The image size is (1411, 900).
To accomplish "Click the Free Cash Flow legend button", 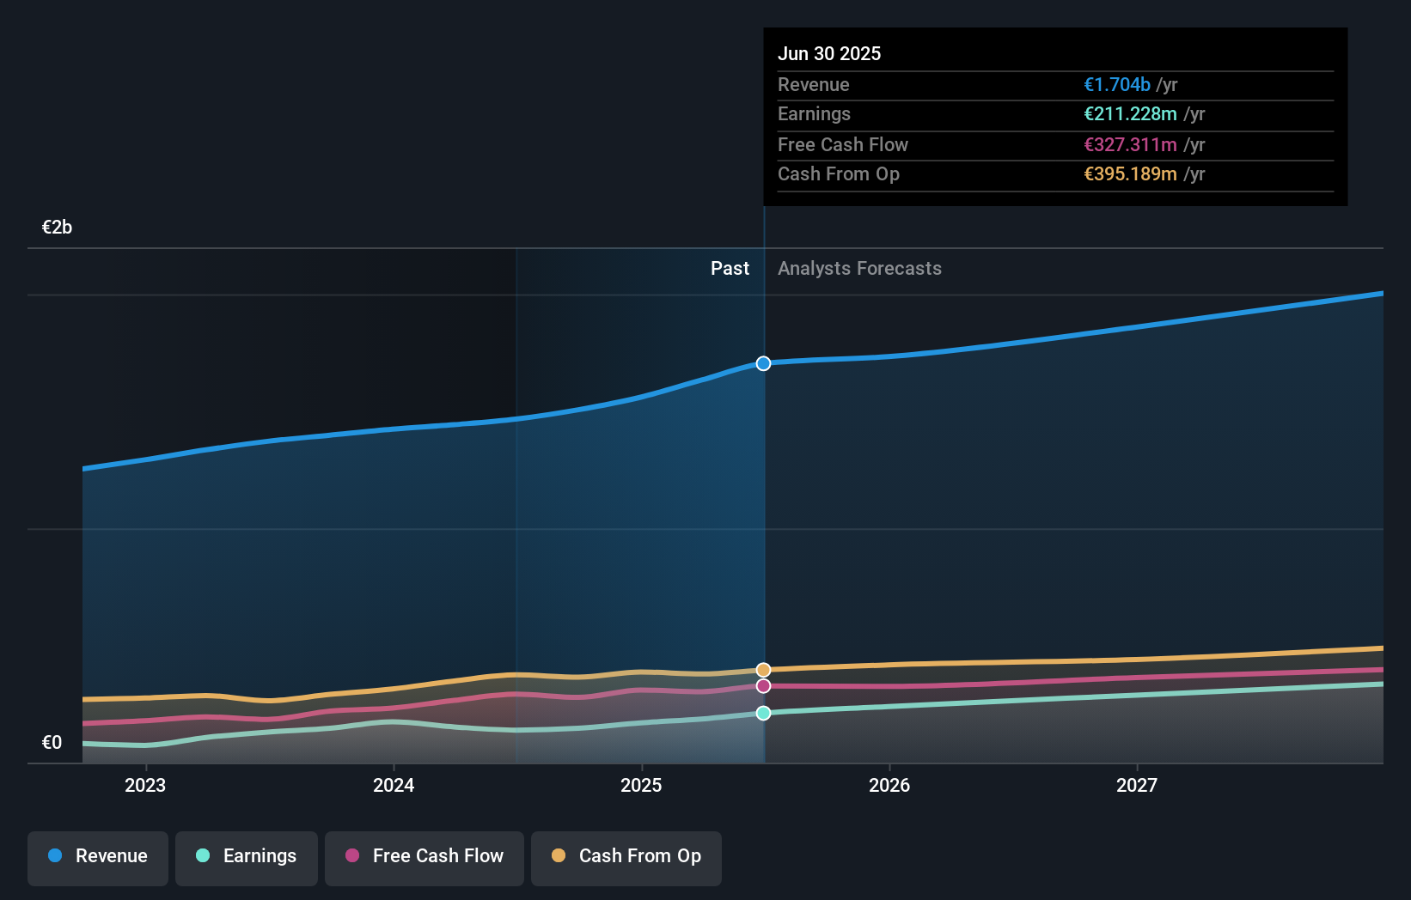I will (424, 856).
